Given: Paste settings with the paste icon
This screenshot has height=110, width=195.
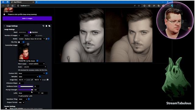Looking at the screenshot, I should point(49,26).
